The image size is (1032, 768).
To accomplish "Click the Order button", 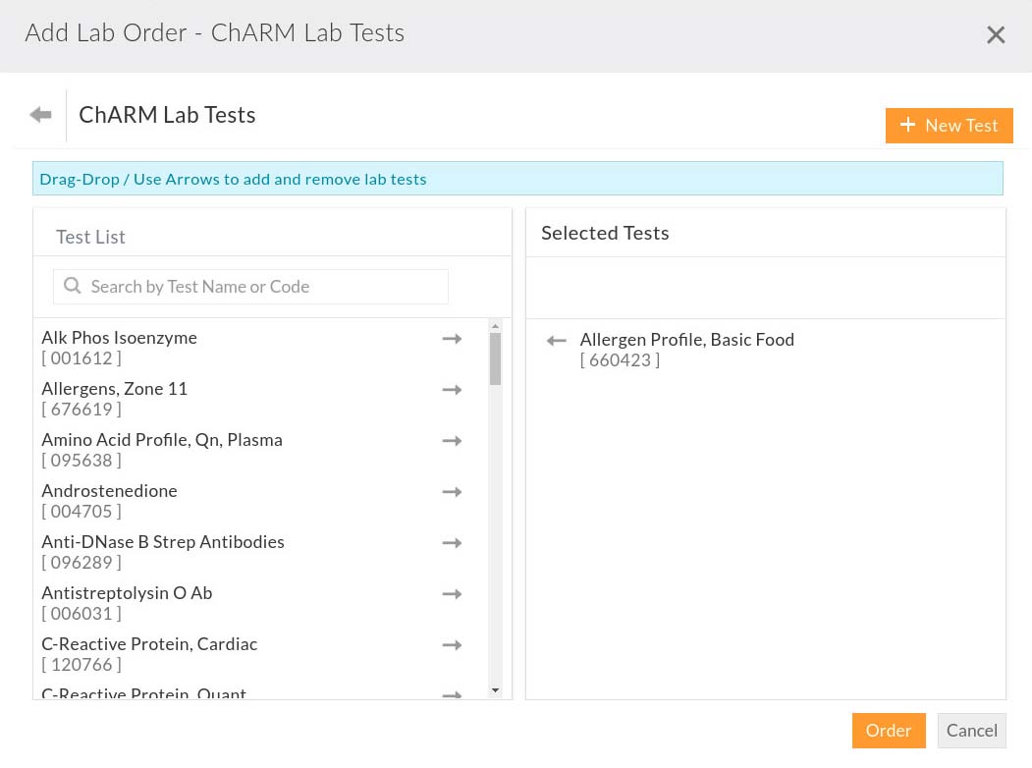I will [888, 730].
